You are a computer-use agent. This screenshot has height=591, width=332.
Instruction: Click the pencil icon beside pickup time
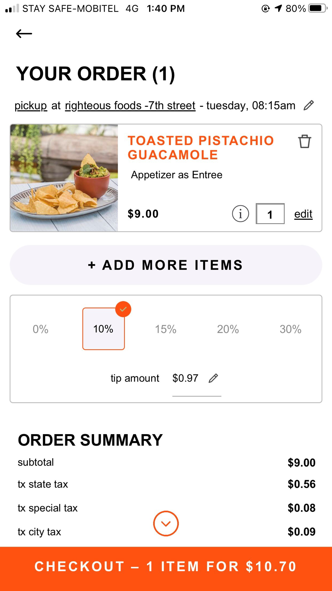point(309,105)
